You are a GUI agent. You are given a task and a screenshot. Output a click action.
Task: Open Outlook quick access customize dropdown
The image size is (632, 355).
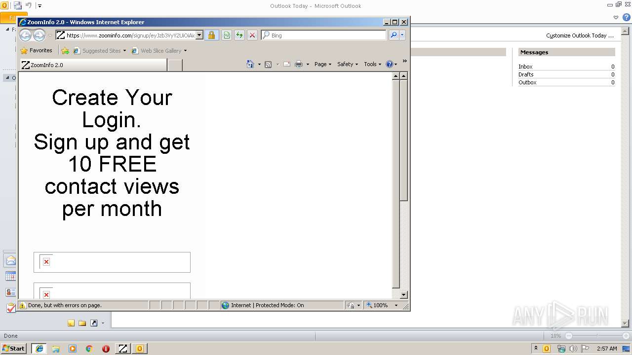click(39, 6)
